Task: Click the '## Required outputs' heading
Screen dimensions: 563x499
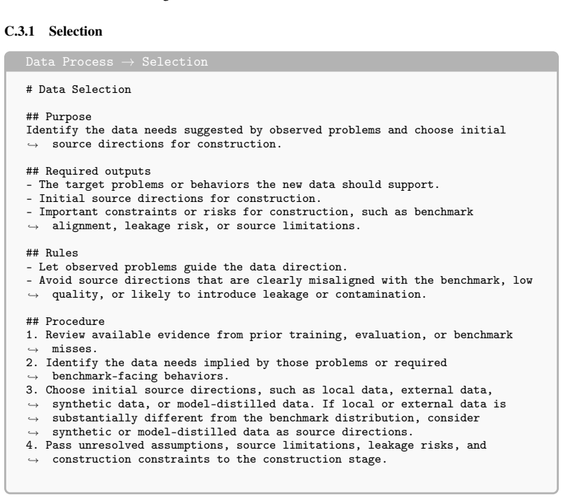Action: click(x=88, y=171)
